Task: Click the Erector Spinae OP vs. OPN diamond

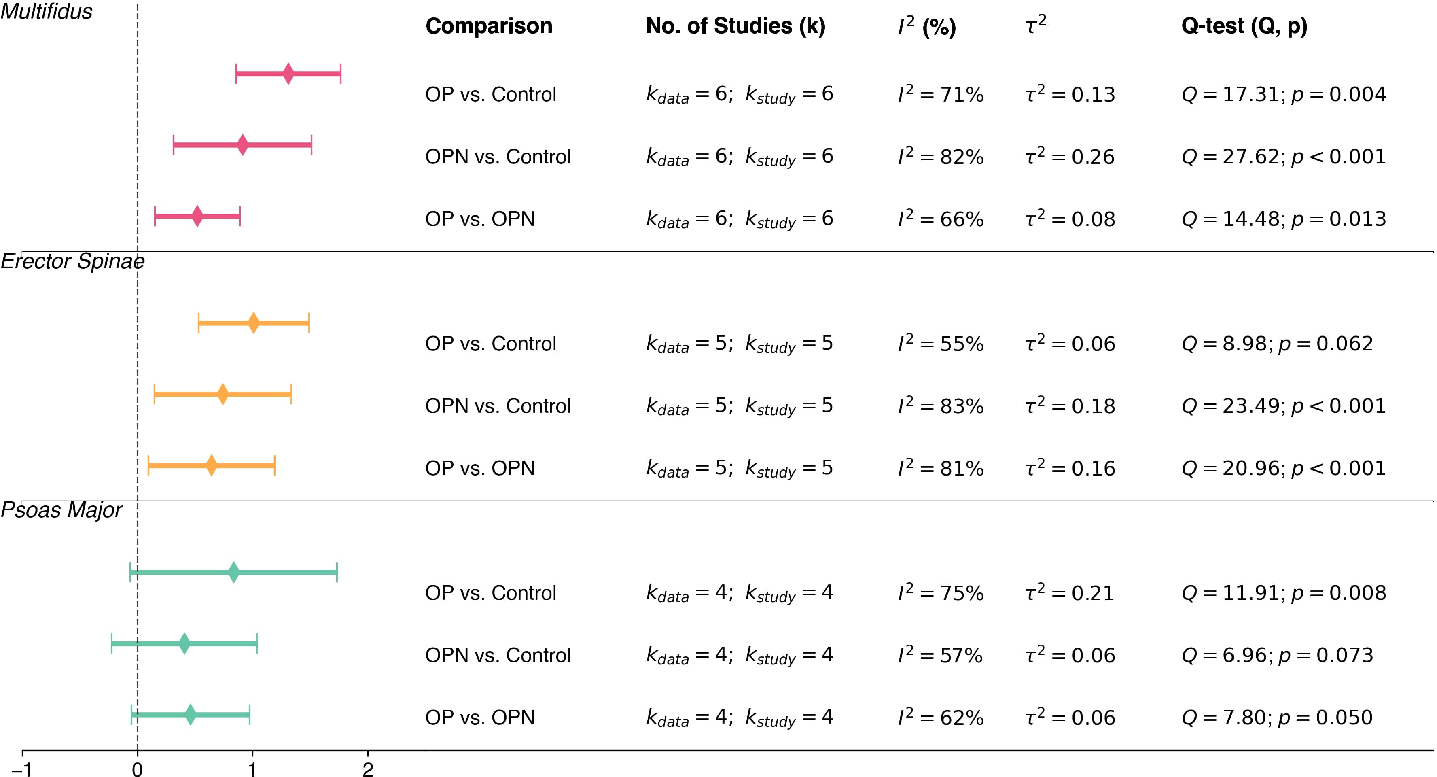Action: tap(211, 465)
